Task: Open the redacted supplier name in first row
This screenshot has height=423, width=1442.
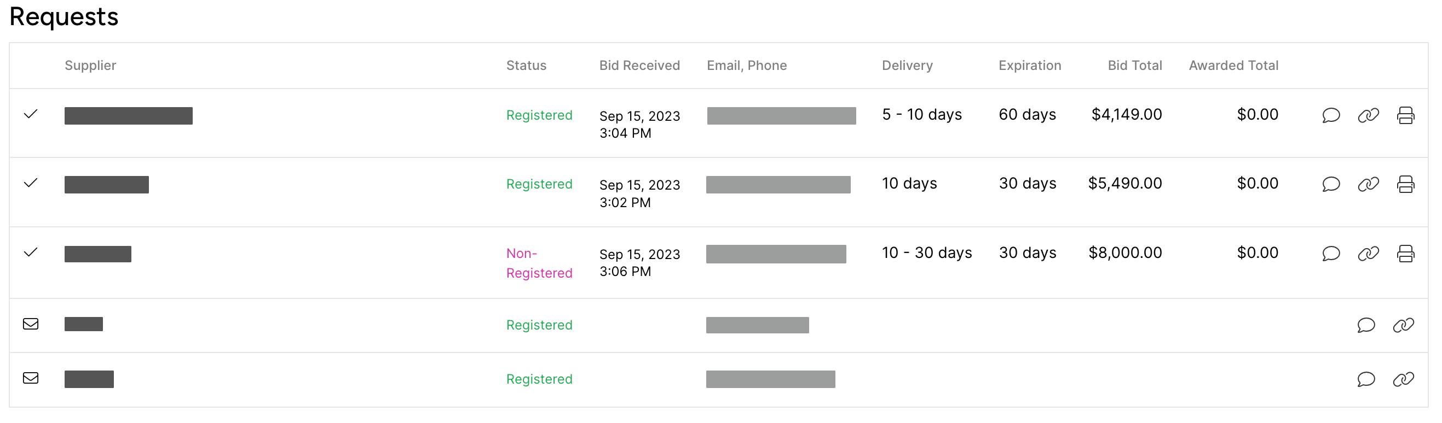Action: coord(128,116)
